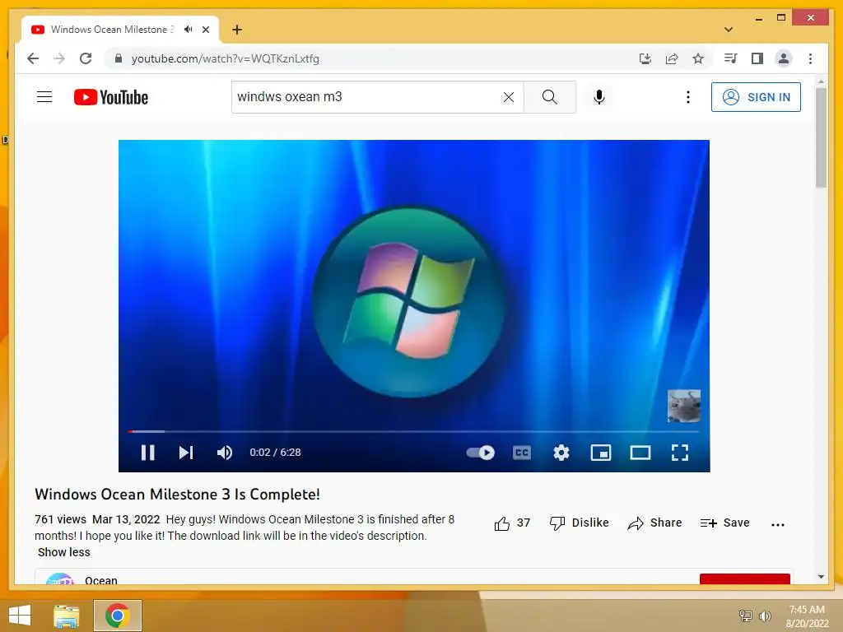The height and width of the screenshot is (632, 843).
Task: Open Chrome three-dot menu
Action: click(810, 58)
